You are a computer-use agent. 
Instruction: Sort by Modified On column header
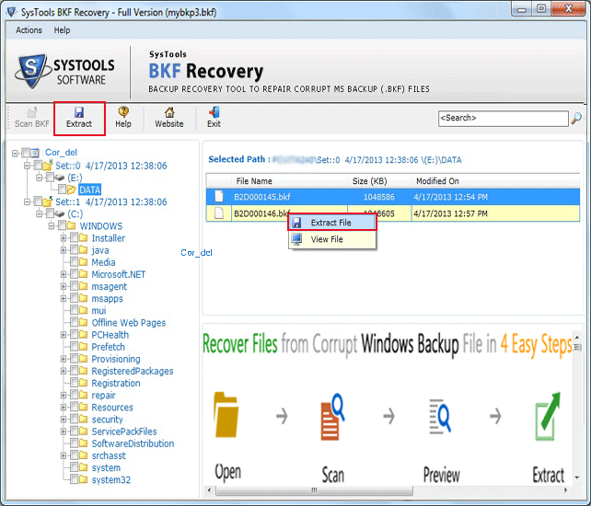[x=437, y=181]
